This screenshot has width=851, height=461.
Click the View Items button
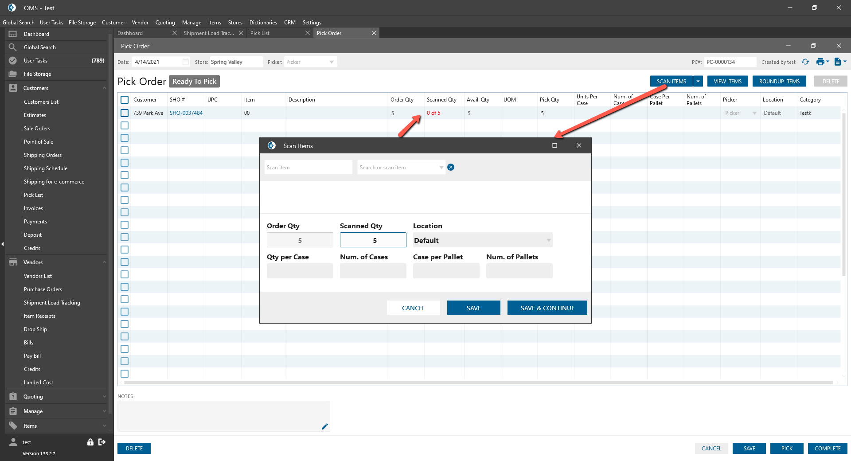coord(728,82)
